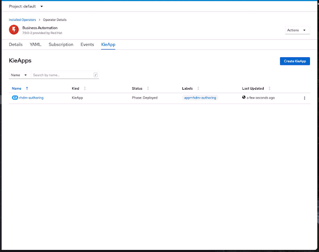The image size is (319, 252).
Task: Switch to the Details tab
Action: (x=15, y=44)
